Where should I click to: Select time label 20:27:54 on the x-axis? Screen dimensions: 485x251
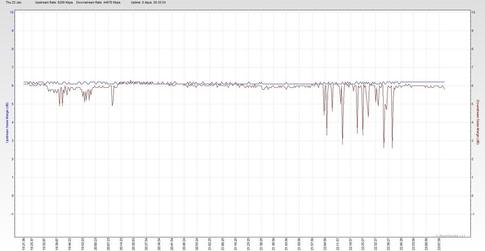(146, 244)
